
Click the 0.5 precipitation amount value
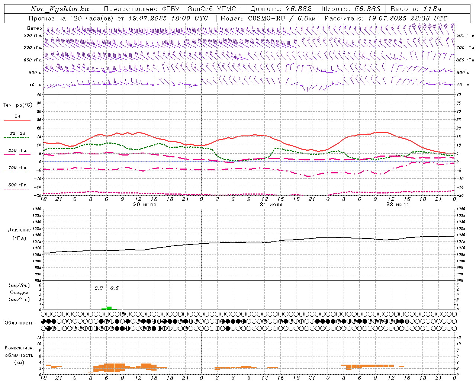point(115,288)
